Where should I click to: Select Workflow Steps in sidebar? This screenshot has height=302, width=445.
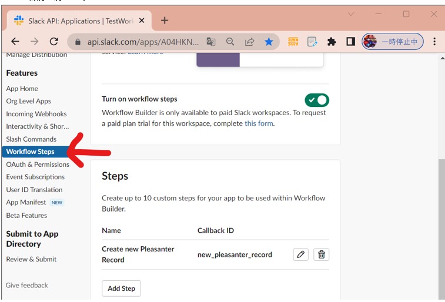(x=35, y=152)
